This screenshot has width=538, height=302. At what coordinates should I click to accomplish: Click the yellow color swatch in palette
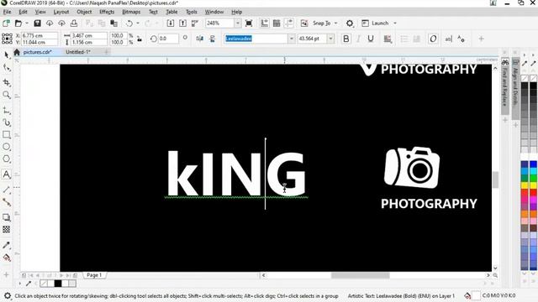[x=525, y=185]
